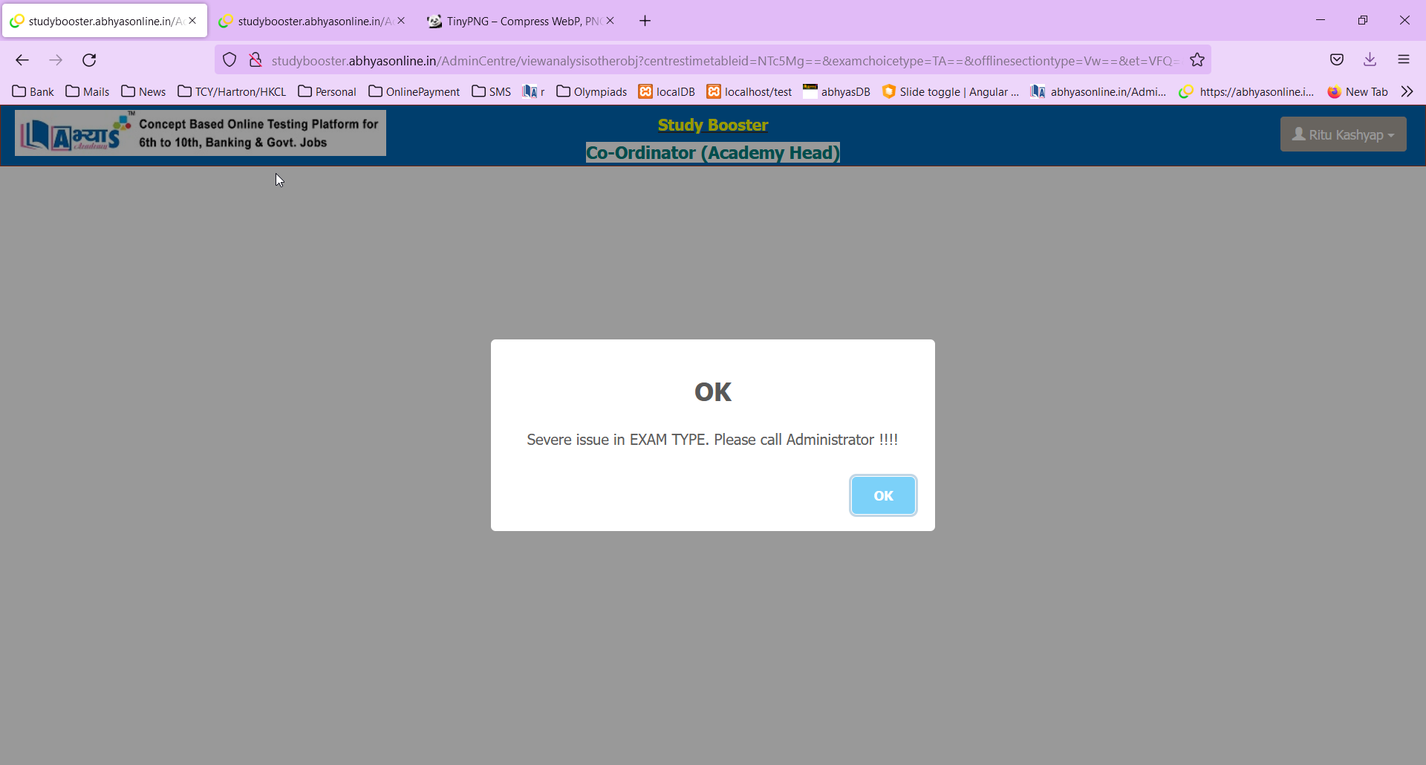The height and width of the screenshot is (765, 1426).
Task: Show more bookmarks chevron
Action: (1407, 91)
